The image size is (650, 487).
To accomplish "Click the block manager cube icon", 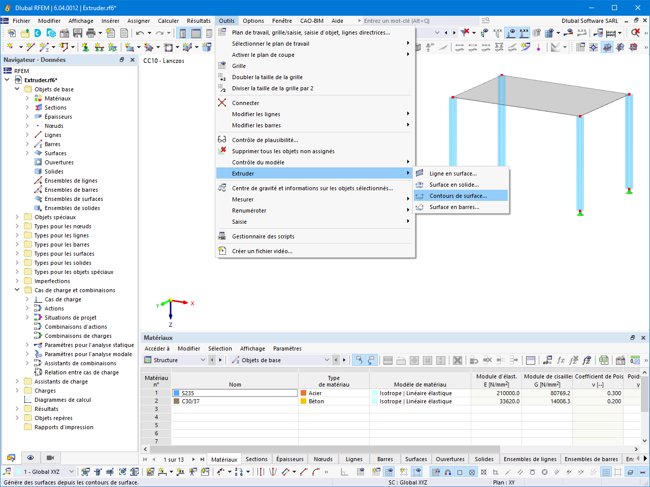I will click(x=51, y=33).
